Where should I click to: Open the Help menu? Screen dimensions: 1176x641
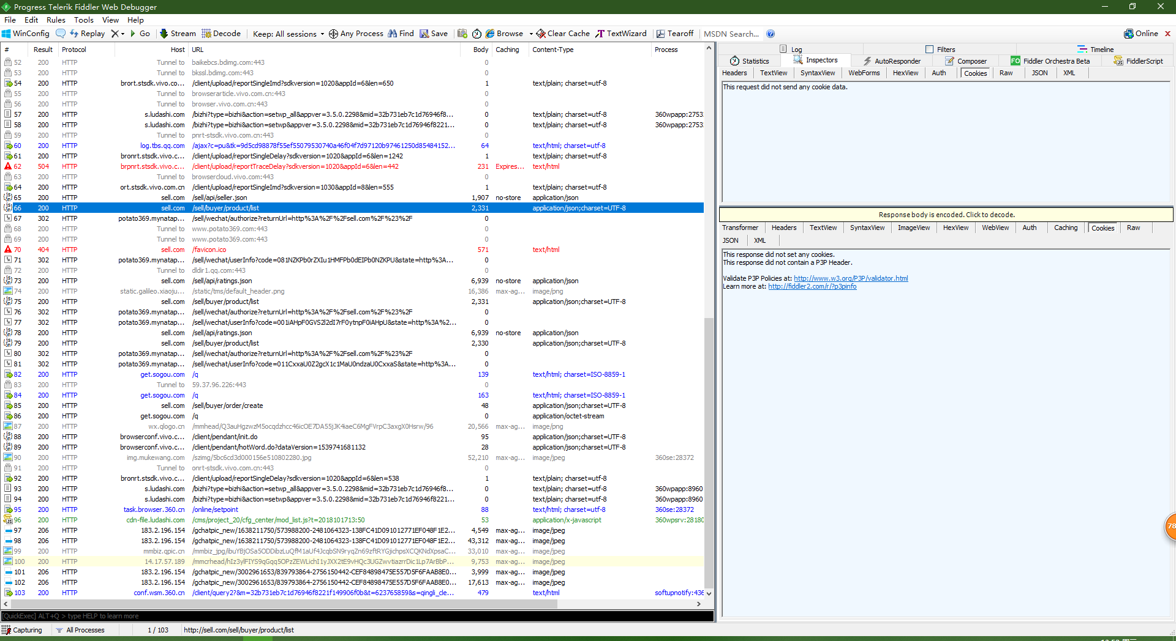coord(135,20)
